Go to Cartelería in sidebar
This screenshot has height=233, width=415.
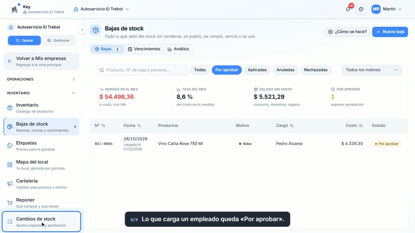[x=41, y=184]
